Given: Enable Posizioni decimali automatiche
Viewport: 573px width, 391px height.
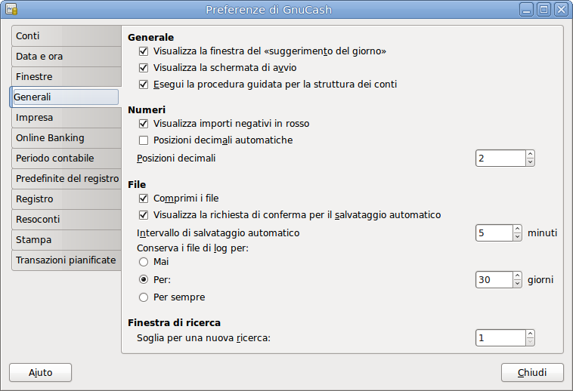Looking at the screenshot, I should click(x=144, y=140).
